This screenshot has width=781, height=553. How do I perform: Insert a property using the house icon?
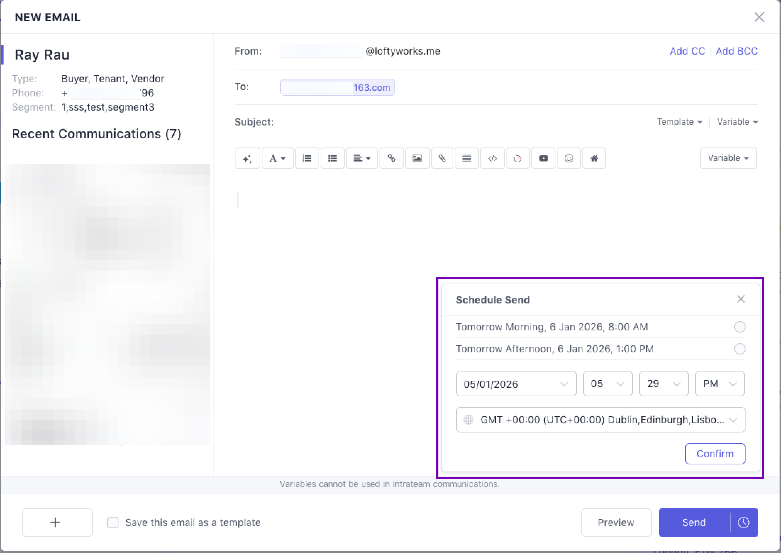pyautogui.click(x=594, y=158)
